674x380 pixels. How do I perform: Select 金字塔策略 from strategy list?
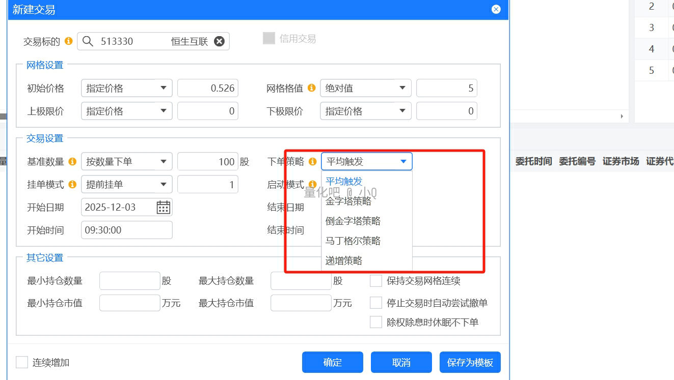point(348,201)
